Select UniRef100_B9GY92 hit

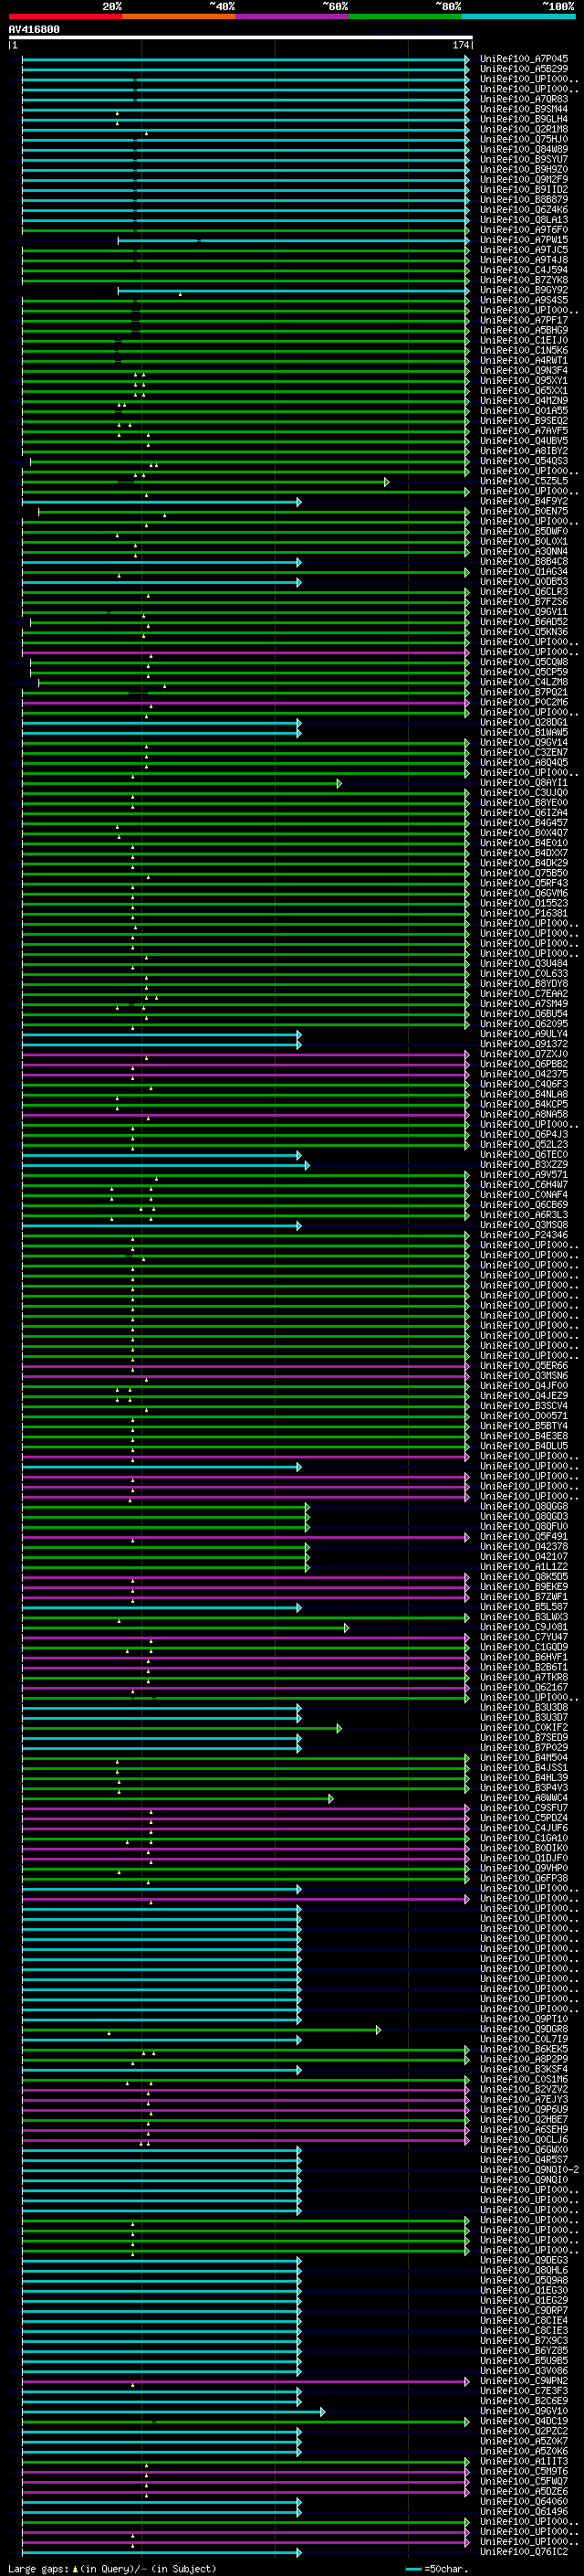(524, 290)
